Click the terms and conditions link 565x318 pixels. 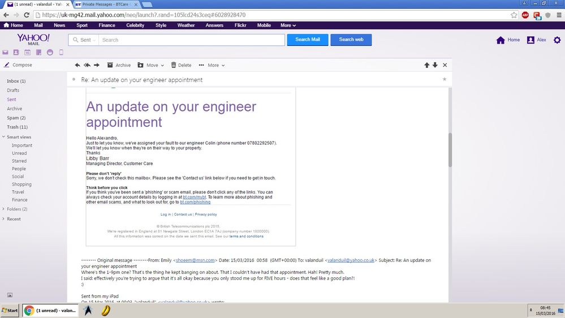(247, 237)
